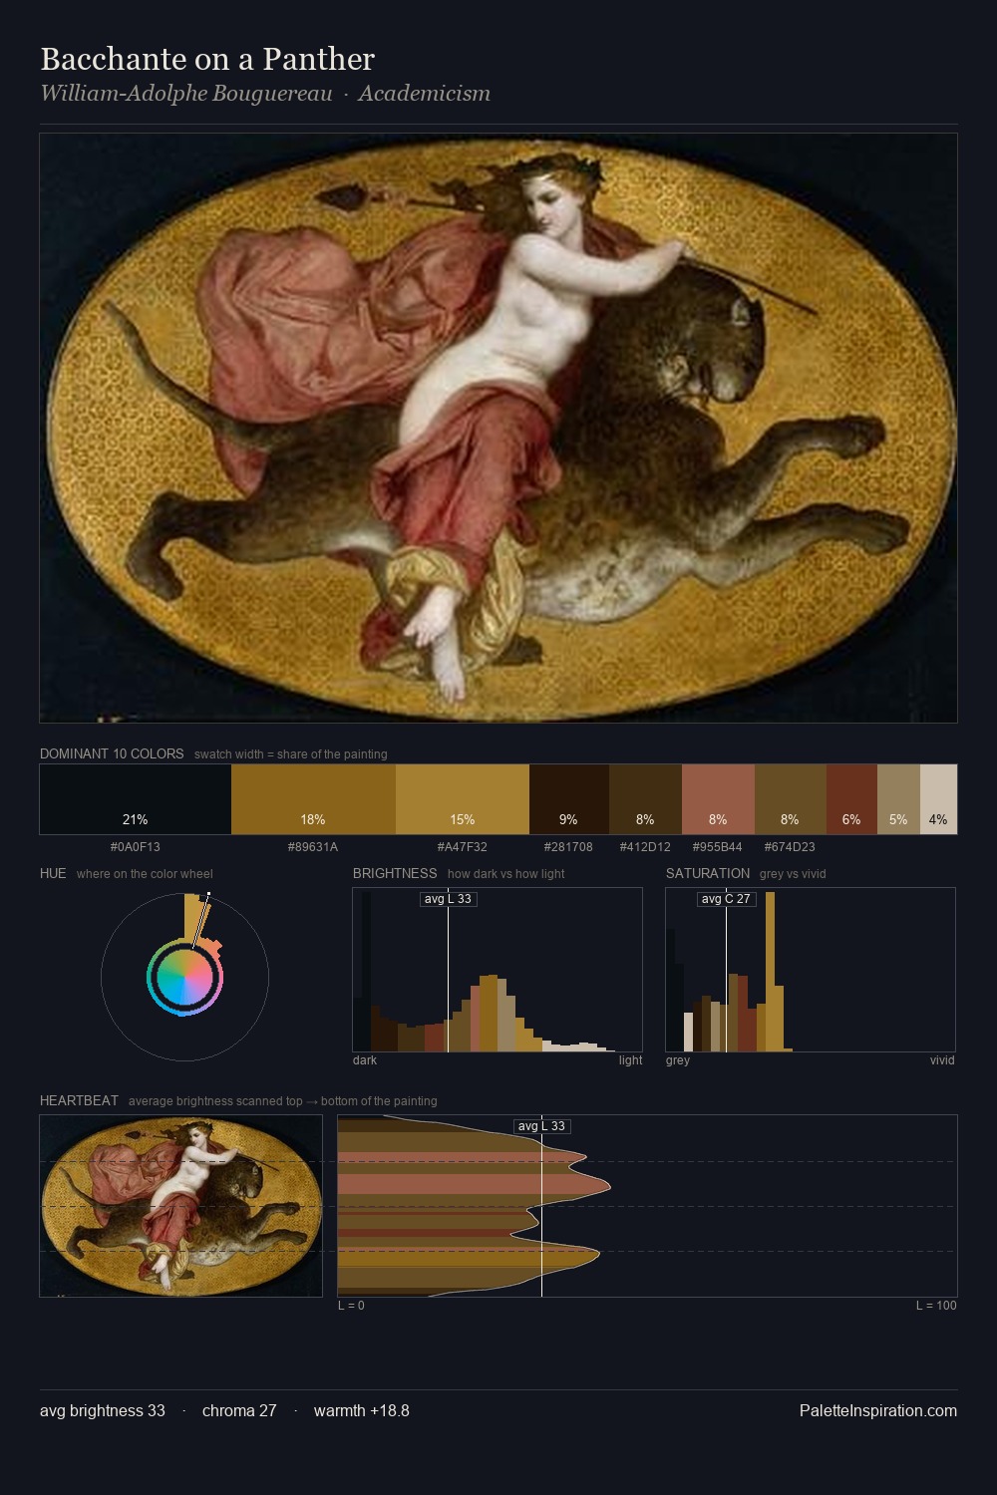Screen dimensions: 997x1495
Task: Click 'how dark vs how light' caption
Action: 506,874
